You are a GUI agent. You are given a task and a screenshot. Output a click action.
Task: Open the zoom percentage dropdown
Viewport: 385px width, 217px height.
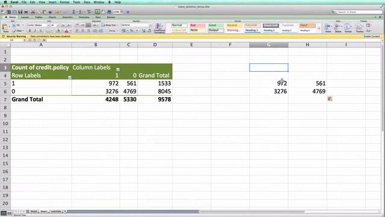tap(122, 12)
